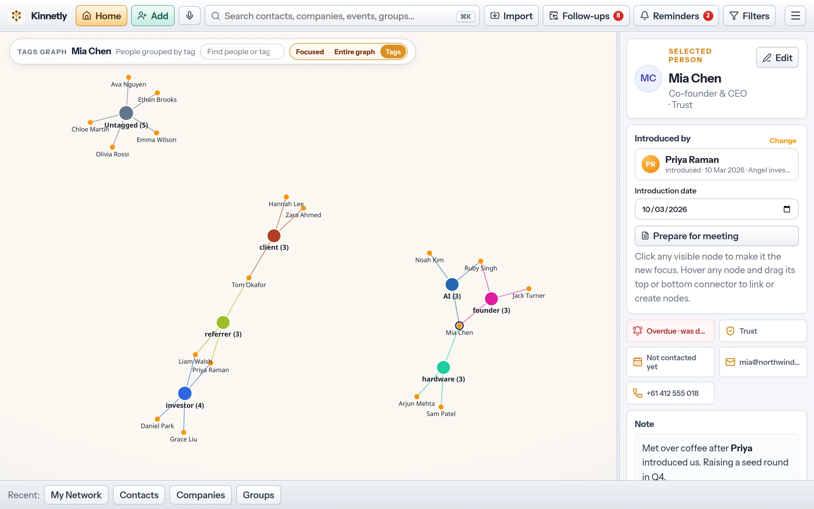The width and height of the screenshot is (814, 509).
Task: Switch graph to Entire graph mode
Action: pyautogui.click(x=354, y=52)
